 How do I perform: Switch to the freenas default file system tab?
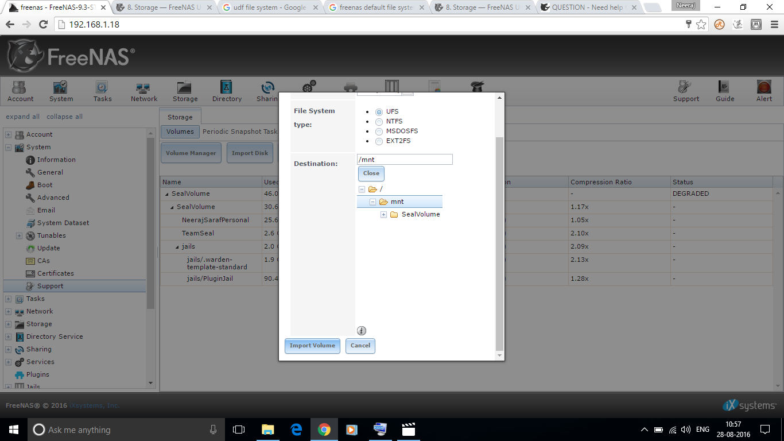(x=377, y=7)
